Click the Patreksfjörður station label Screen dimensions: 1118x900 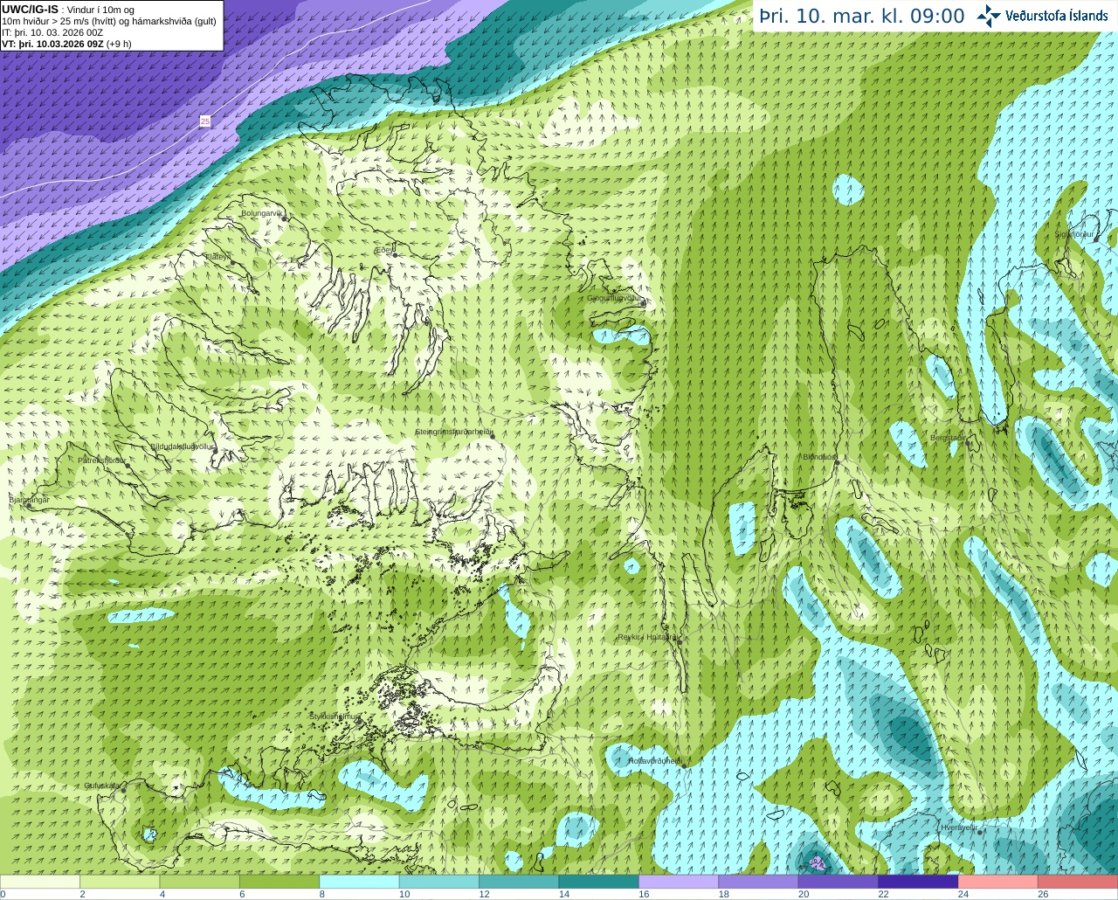[x=102, y=460]
